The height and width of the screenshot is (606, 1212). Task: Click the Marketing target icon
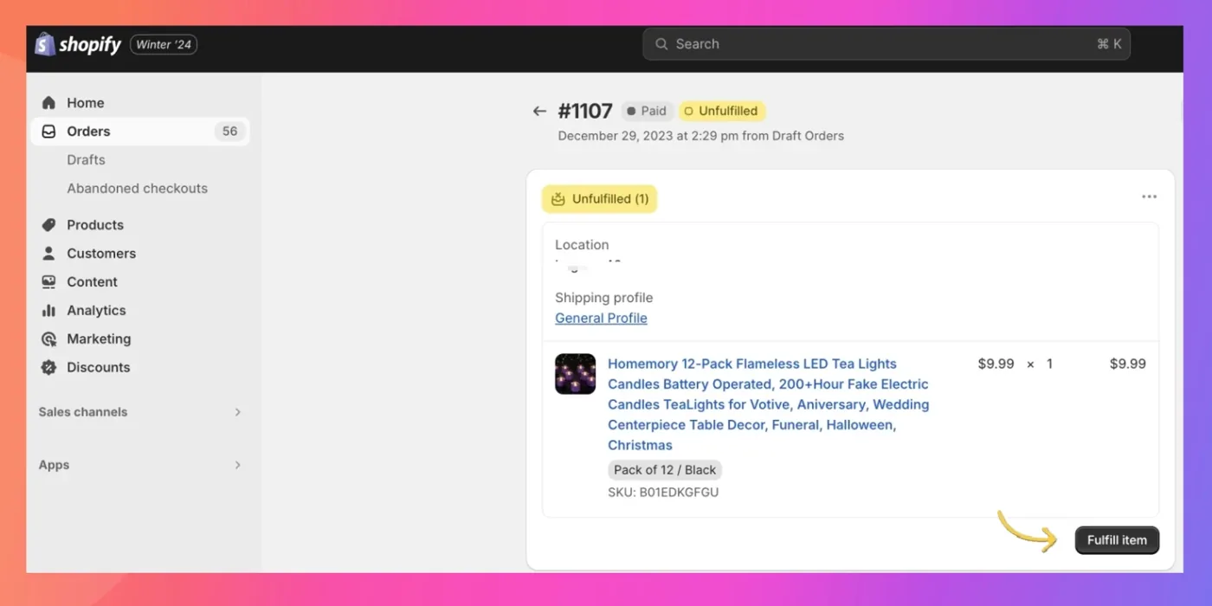tap(49, 339)
